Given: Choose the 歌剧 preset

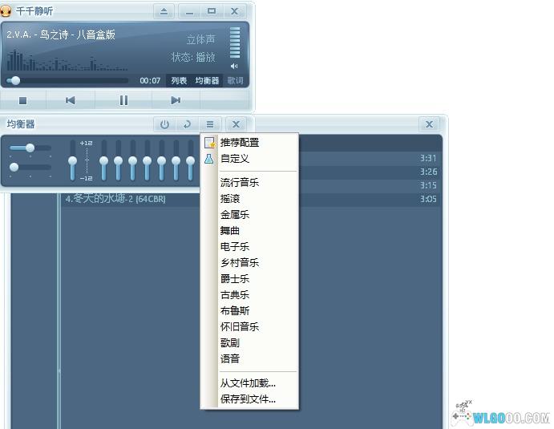Looking at the screenshot, I should 249,342.
